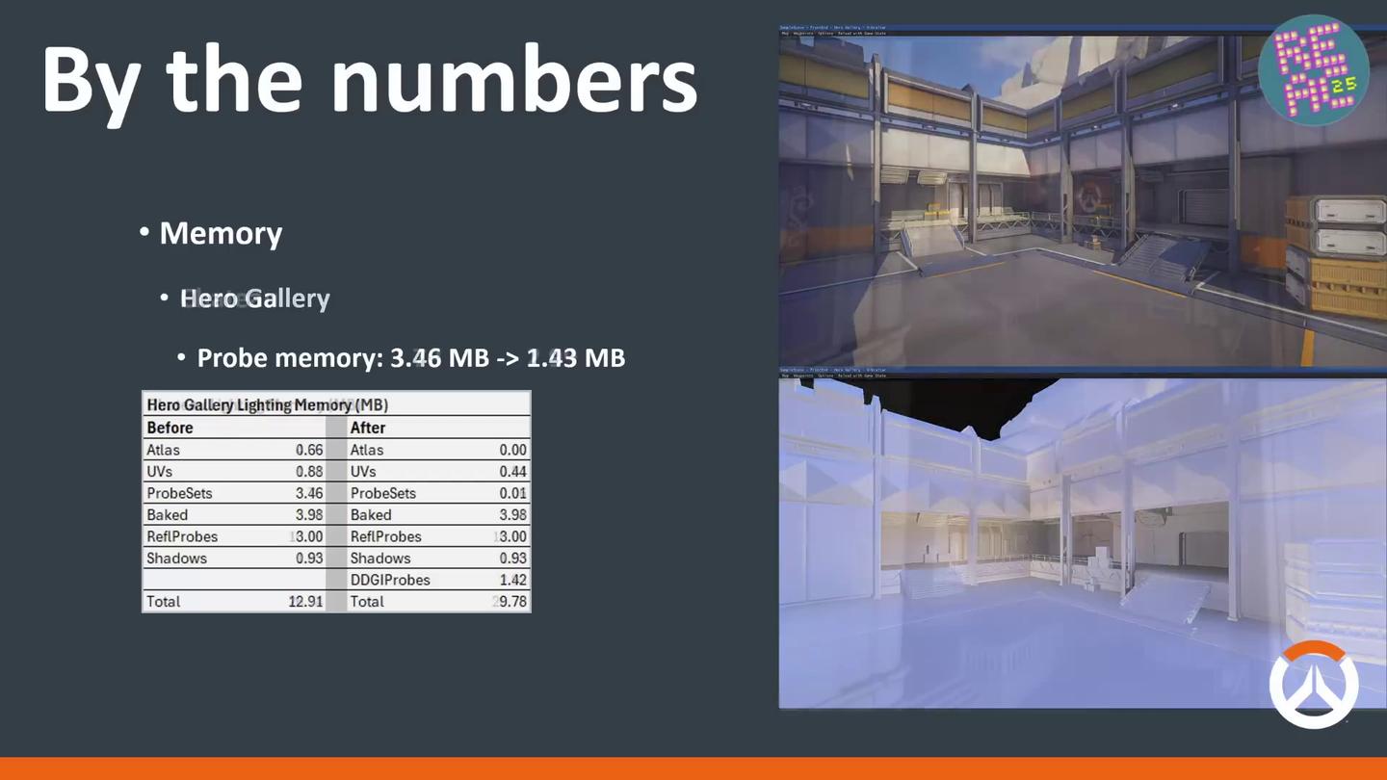The image size is (1387, 780).
Task: Click DDGIProbes value 1.42
Action: click(x=512, y=580)
